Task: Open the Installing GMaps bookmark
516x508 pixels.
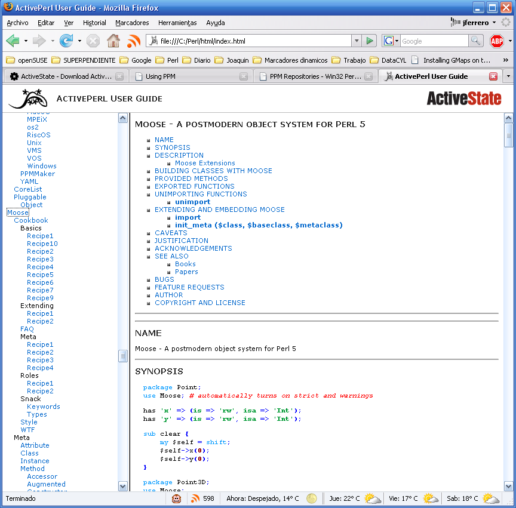Action: click(x=451, y=60)
